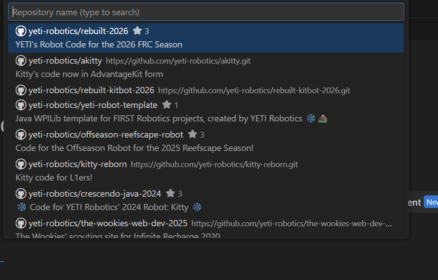Click GitHub icon beside yeti-robotics/crescendo-java-2024
This screenshot has height=280, width=438.
tap(21, 194)
